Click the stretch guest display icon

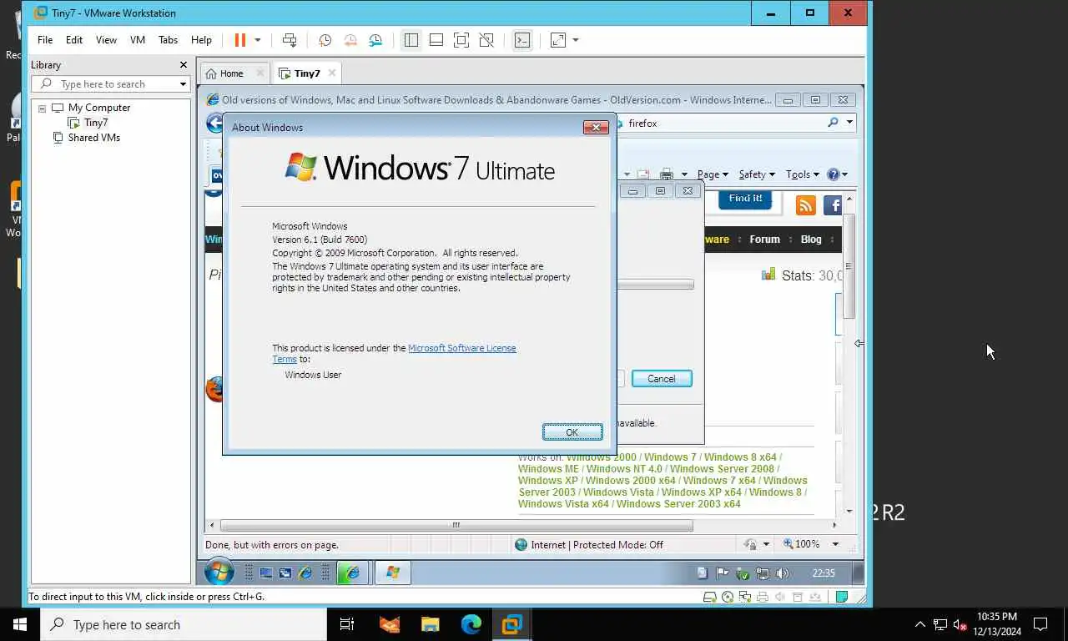coord(558,40)
